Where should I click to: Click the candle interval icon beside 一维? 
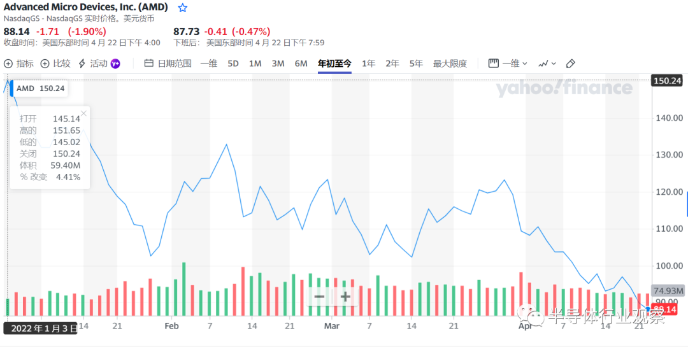[494, 64]
